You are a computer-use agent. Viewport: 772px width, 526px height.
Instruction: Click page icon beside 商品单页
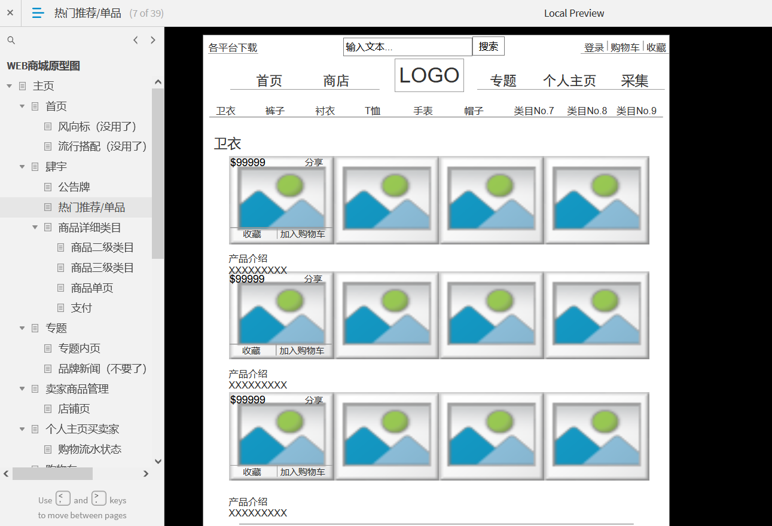[x=60, y=288]
